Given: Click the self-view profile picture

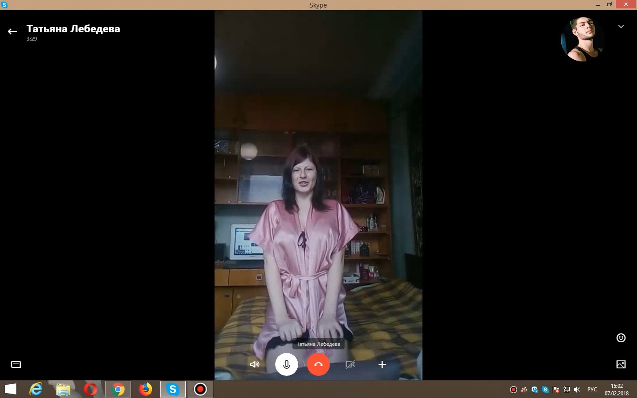Looking at the screenshot, I should click(583, 39).
